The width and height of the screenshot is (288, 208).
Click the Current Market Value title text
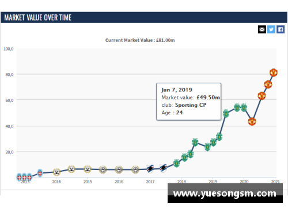coord(140,40)
